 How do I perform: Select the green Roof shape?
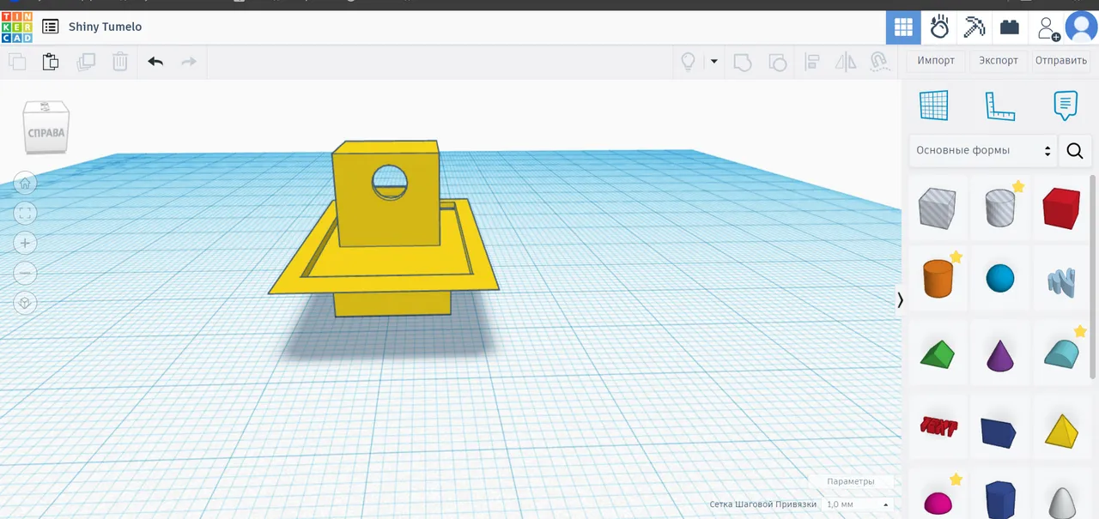(x=937, y=353)
